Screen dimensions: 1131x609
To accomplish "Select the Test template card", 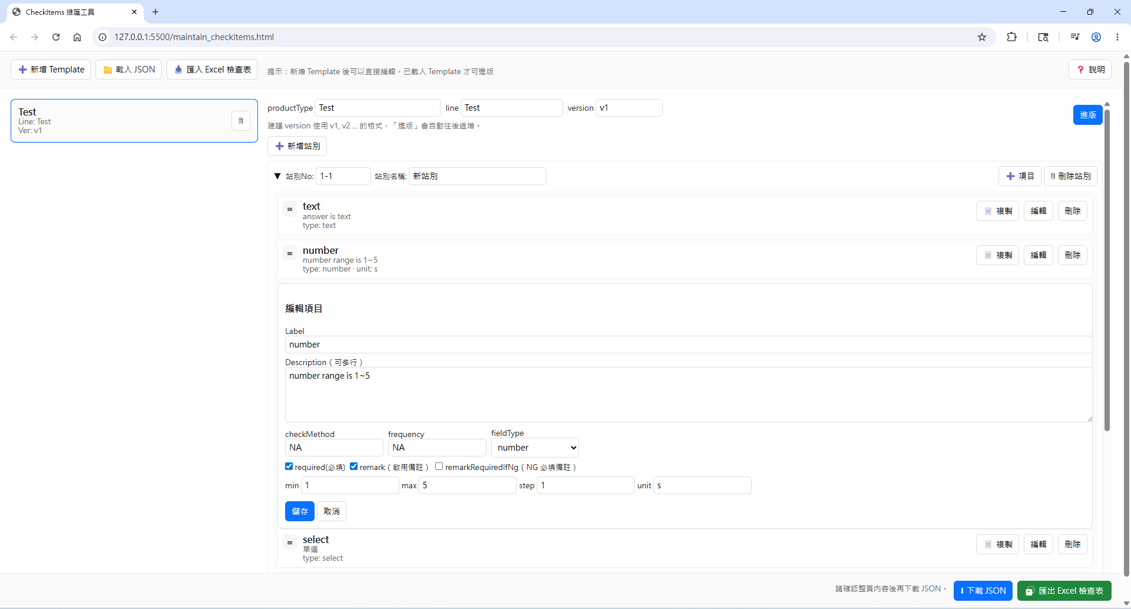I will [x=134, y=121].
